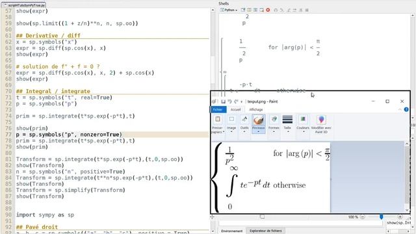Click the '100 %' zoom label in Paint
416x234 pixels.
[353, 217]
